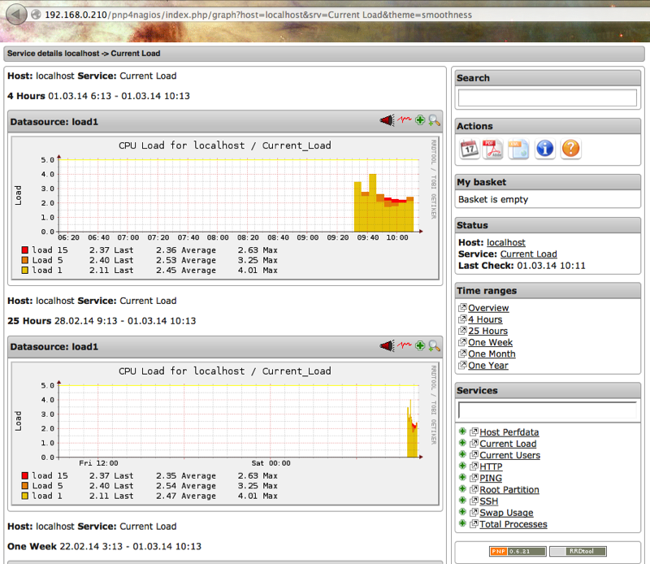Click the Services filter text box

[547, 410]
